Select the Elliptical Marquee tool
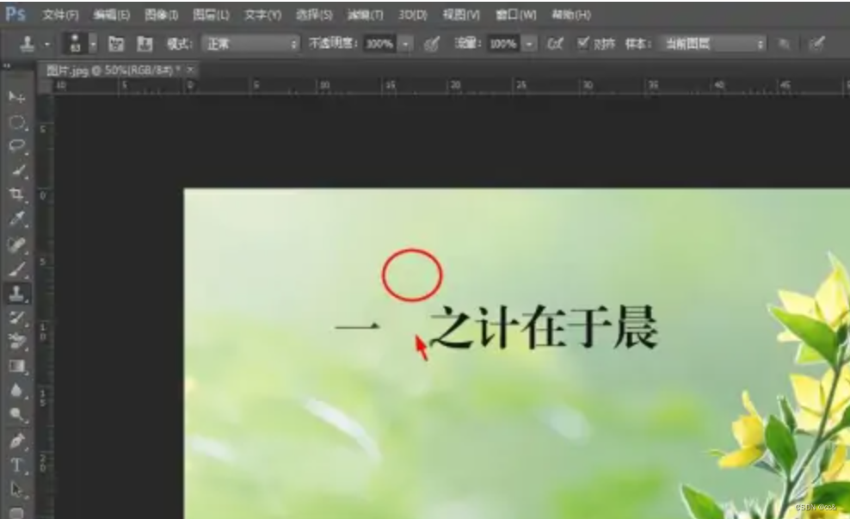850x519 pixels. coord(17,123)
